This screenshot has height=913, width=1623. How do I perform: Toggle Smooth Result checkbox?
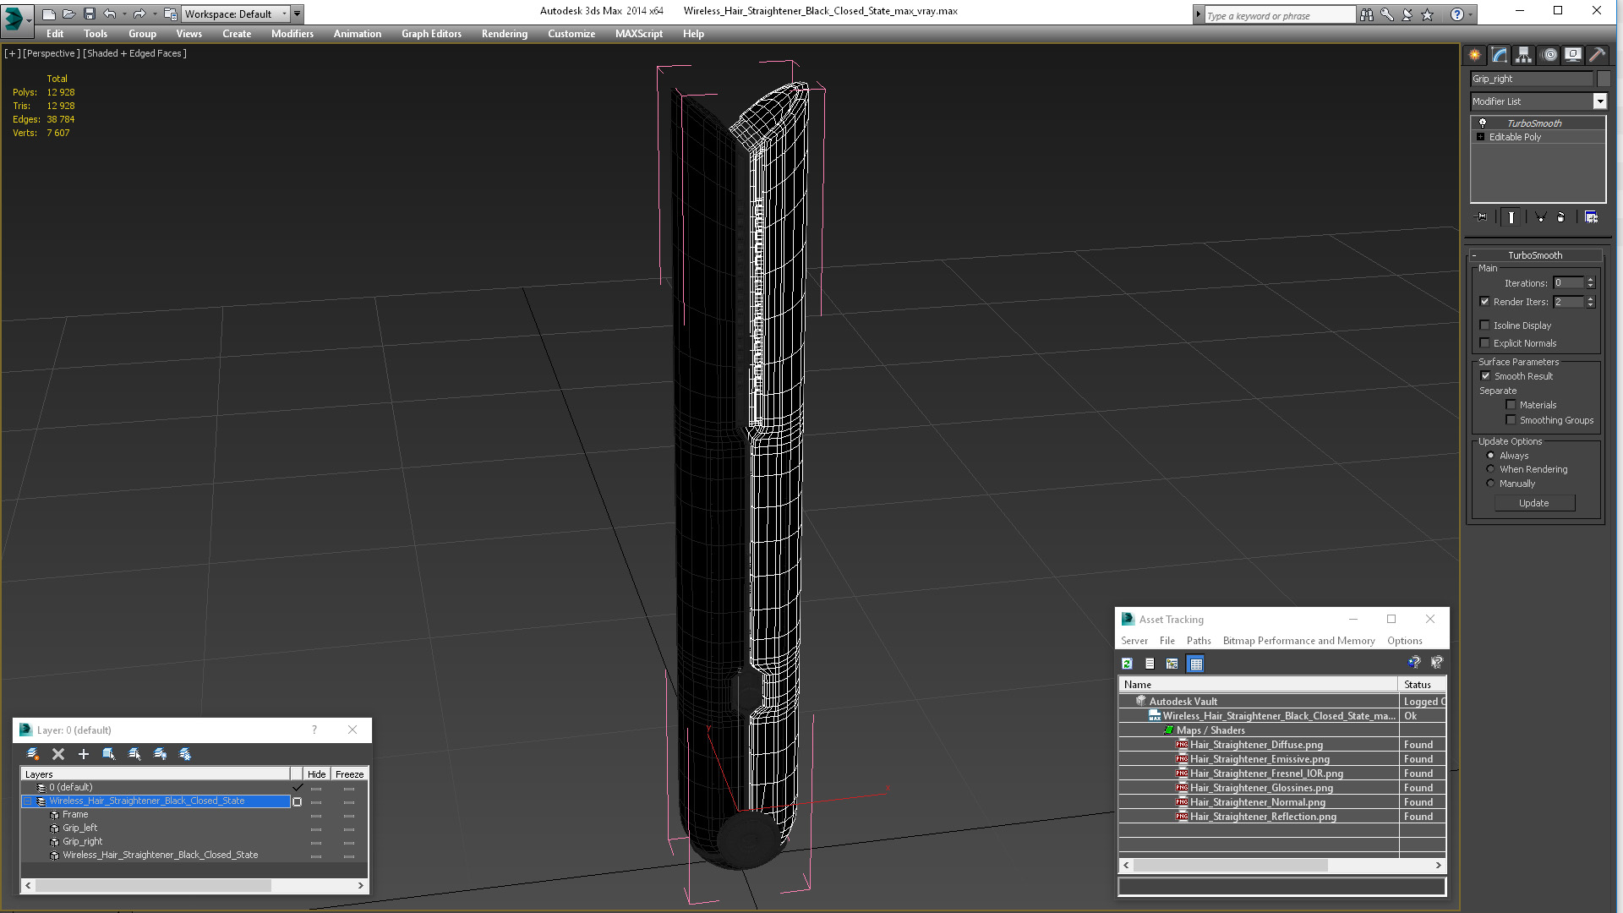1485,376
